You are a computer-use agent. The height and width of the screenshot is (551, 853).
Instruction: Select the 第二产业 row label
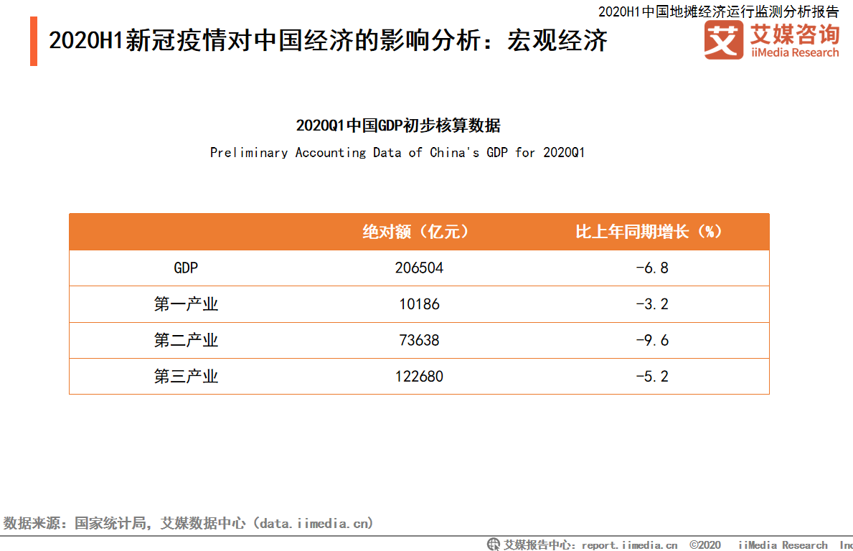click(x=186, y=341)
